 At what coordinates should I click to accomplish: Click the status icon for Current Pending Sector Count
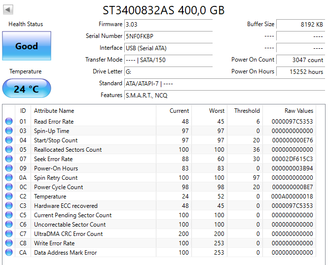pos(9,215)
